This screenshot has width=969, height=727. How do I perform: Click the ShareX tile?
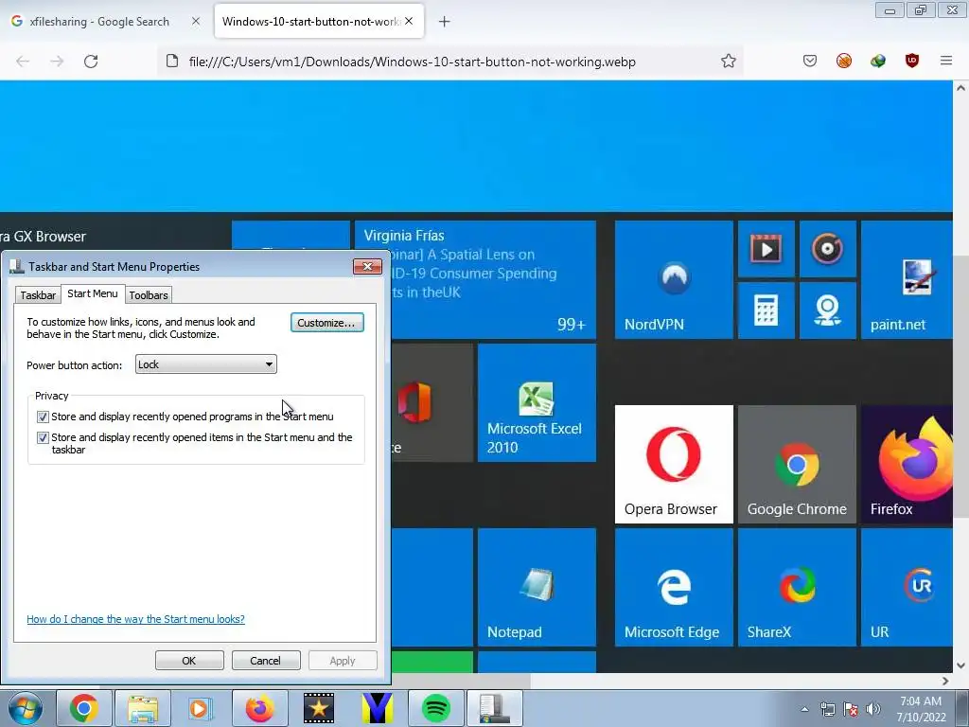[x=797, y=587]
